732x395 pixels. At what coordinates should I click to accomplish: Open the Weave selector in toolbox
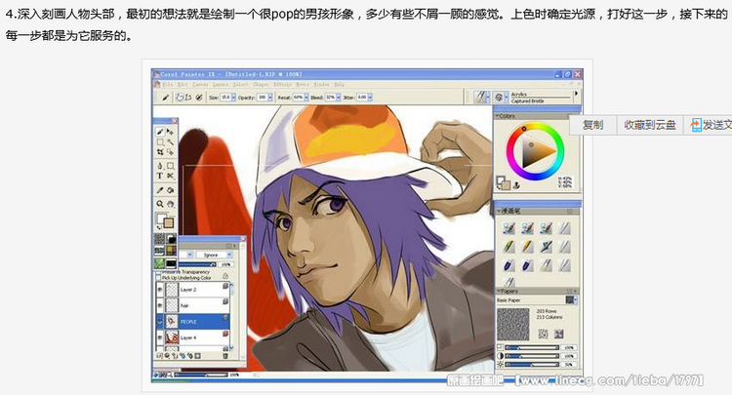[171, 251]
